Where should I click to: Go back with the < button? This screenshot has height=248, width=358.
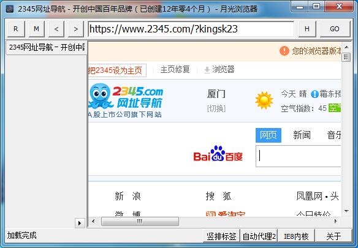(x=56, y=29)
